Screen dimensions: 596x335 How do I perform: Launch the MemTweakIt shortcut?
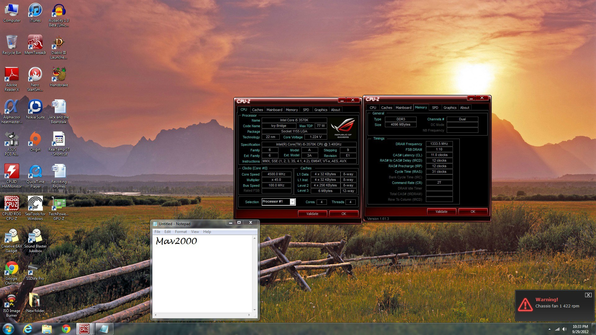click(x=35, y=45)
